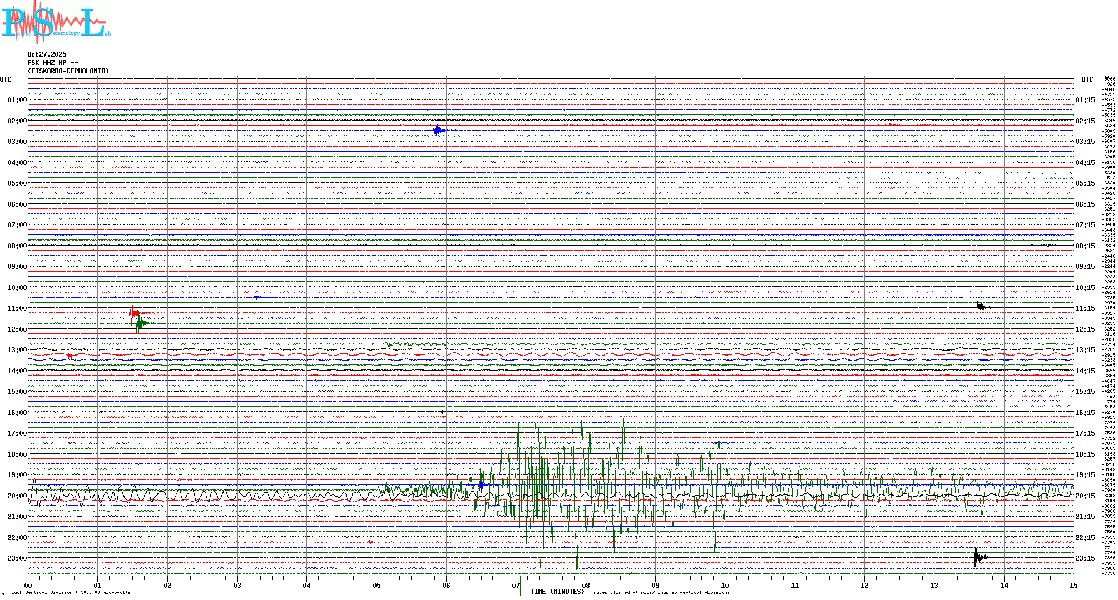Click the PSL seismology lab logo
This screenshot has width=1118, height=600.
[x=56, y=22]
